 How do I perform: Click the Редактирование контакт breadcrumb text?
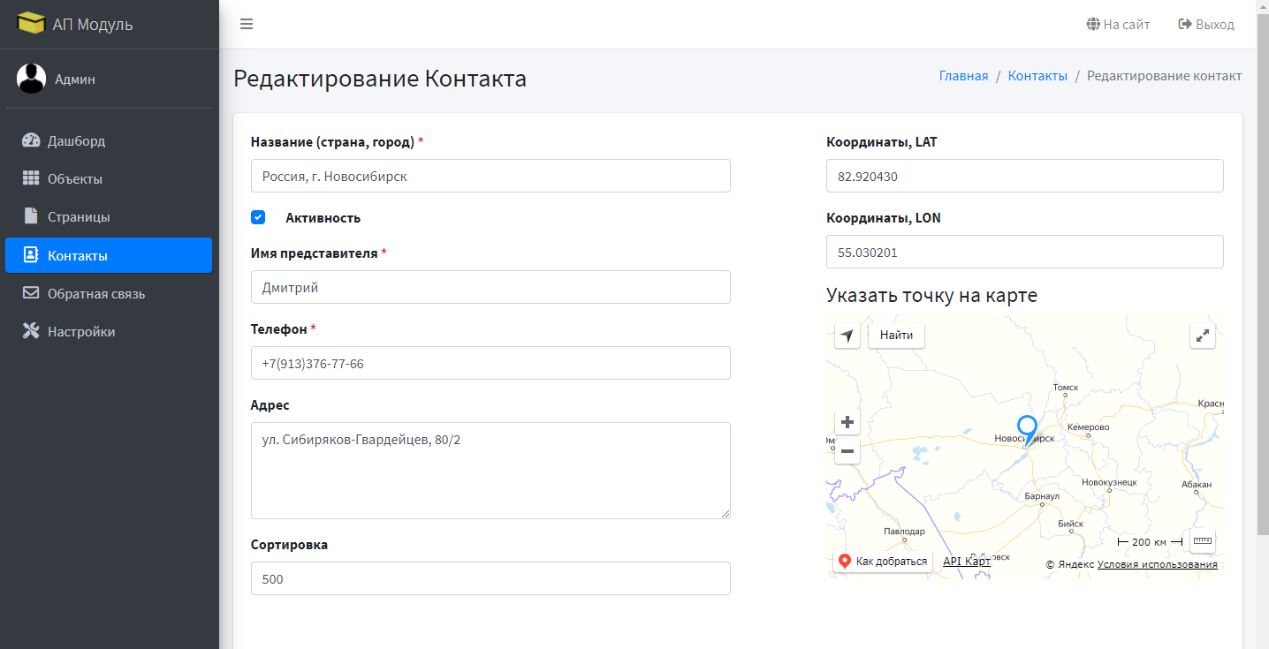pos(1164,76)
